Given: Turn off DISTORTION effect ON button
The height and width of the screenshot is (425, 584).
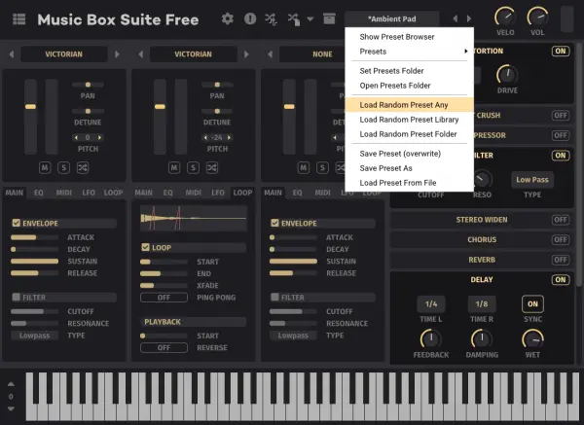Looking at the screenshot, I should [561, 51].
